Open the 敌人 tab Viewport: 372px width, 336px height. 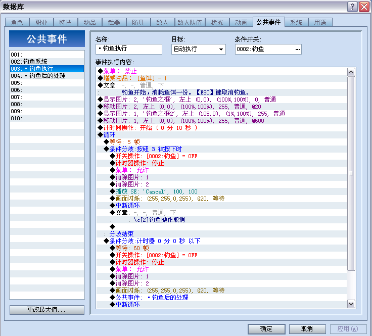tap(163, 22)
